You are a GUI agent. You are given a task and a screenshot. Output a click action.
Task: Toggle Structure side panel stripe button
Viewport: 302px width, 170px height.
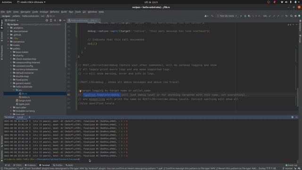pos(2,141)
